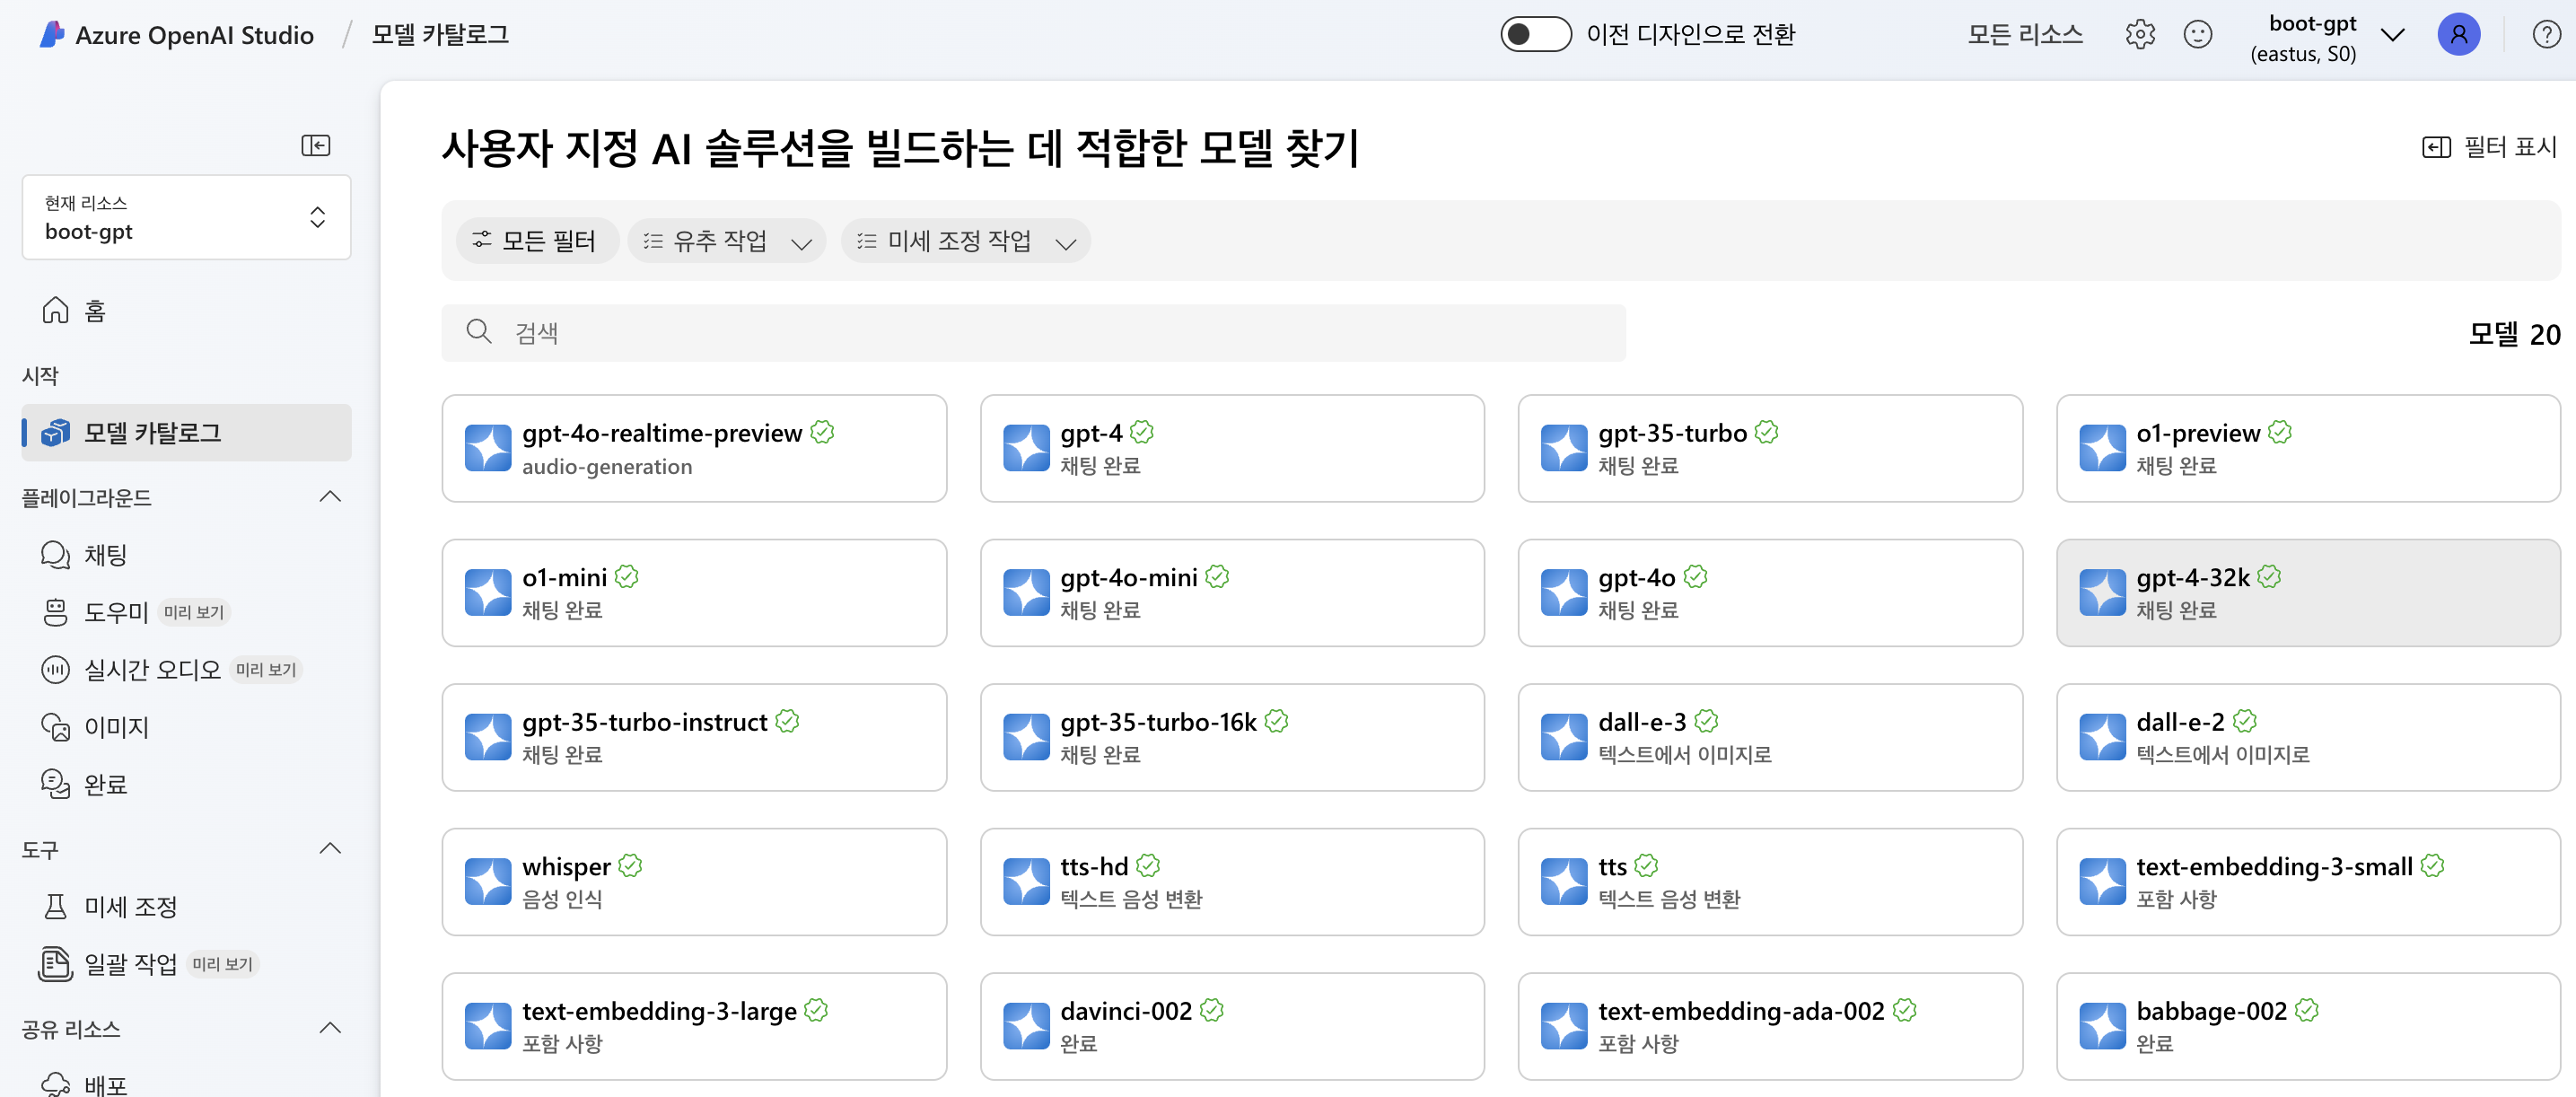Expand the 유추 작업 filter dropdown
This screenshot has width=2576, height=1097.
pyautogui.click(x=726, y=241)
